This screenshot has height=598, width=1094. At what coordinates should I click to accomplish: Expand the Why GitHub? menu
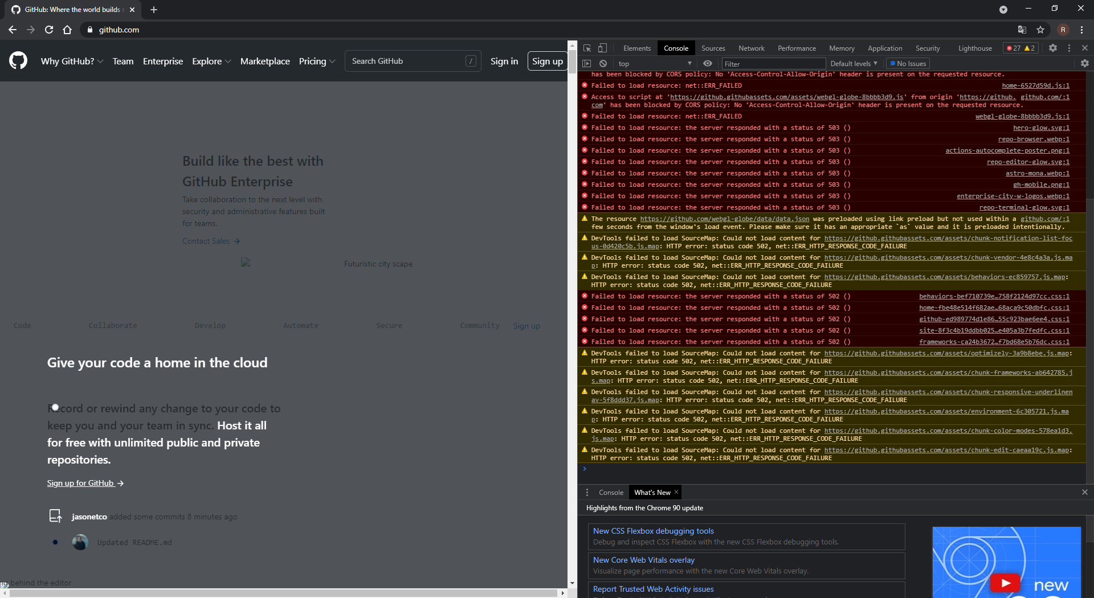[72, 61]
